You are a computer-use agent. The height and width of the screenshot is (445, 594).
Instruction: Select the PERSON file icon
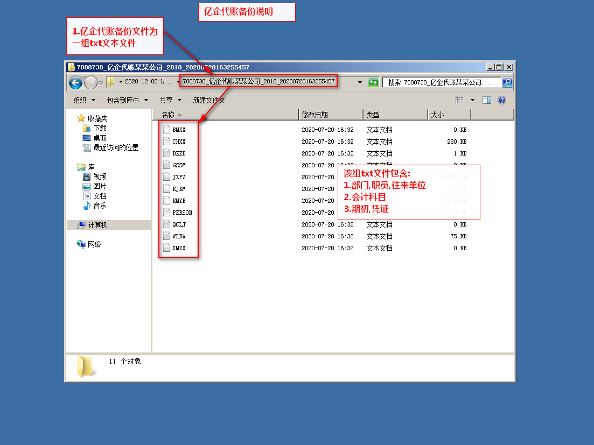pos(166,213)
